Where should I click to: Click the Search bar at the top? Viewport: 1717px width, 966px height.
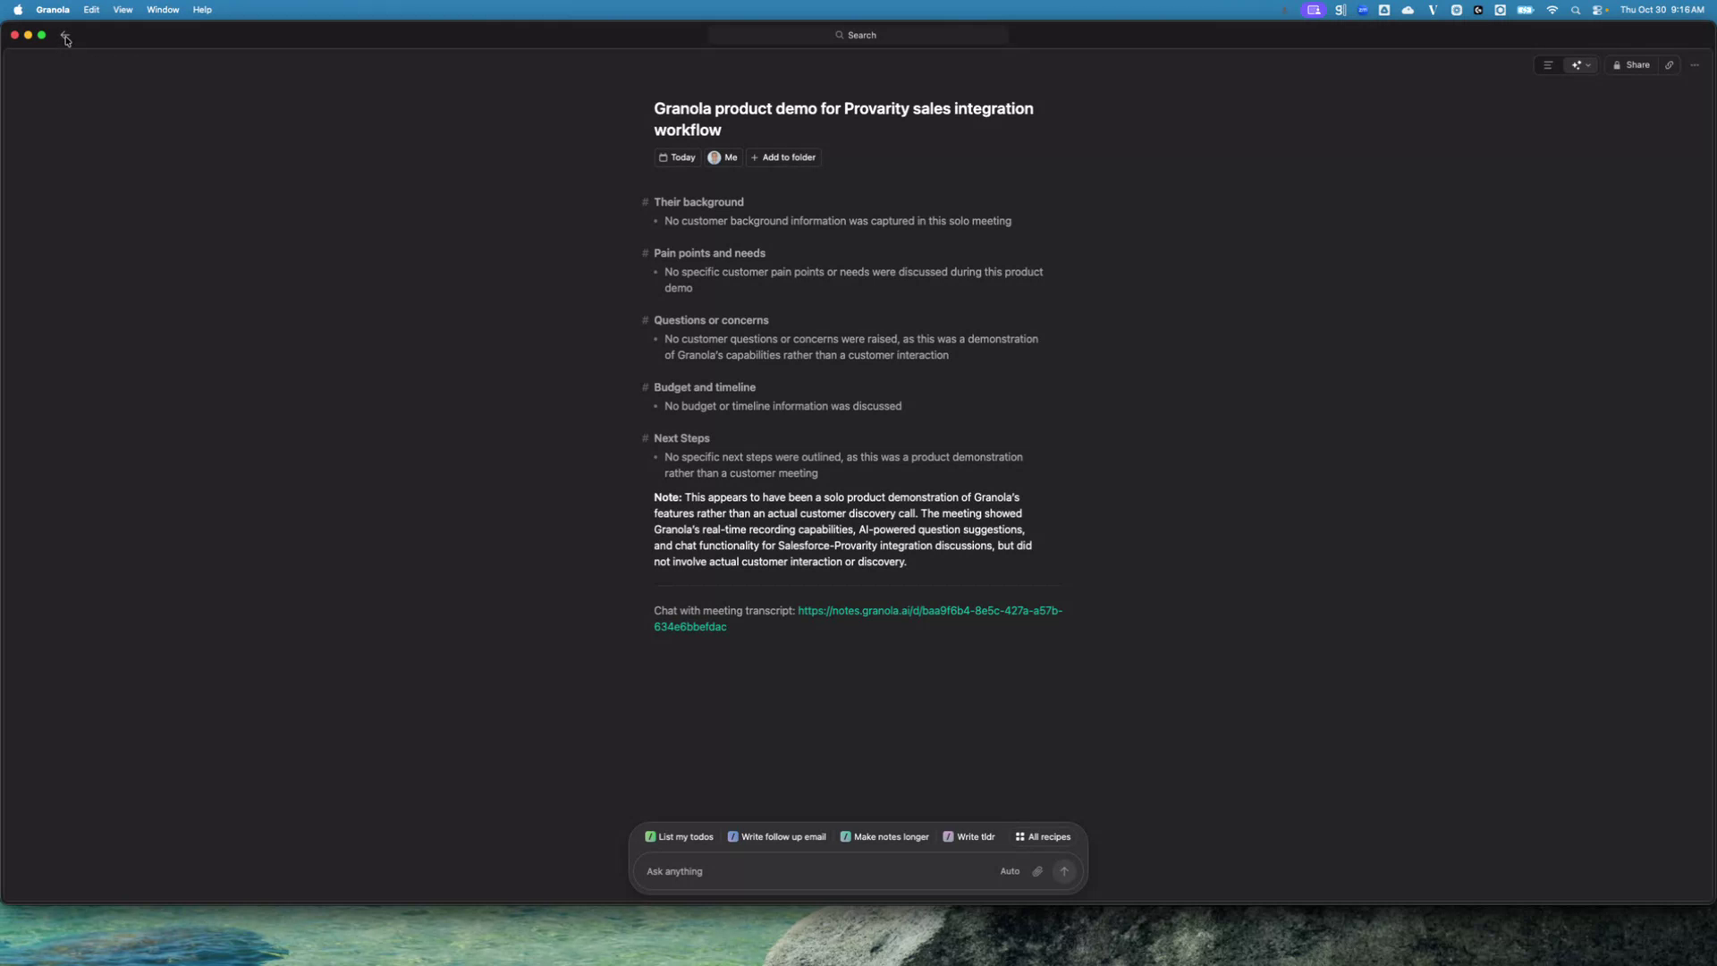pos(857,35)
